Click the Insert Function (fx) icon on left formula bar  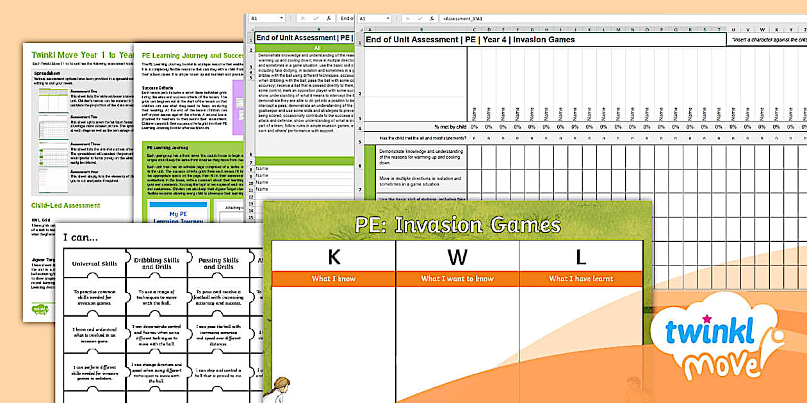[x=329, y=19]
